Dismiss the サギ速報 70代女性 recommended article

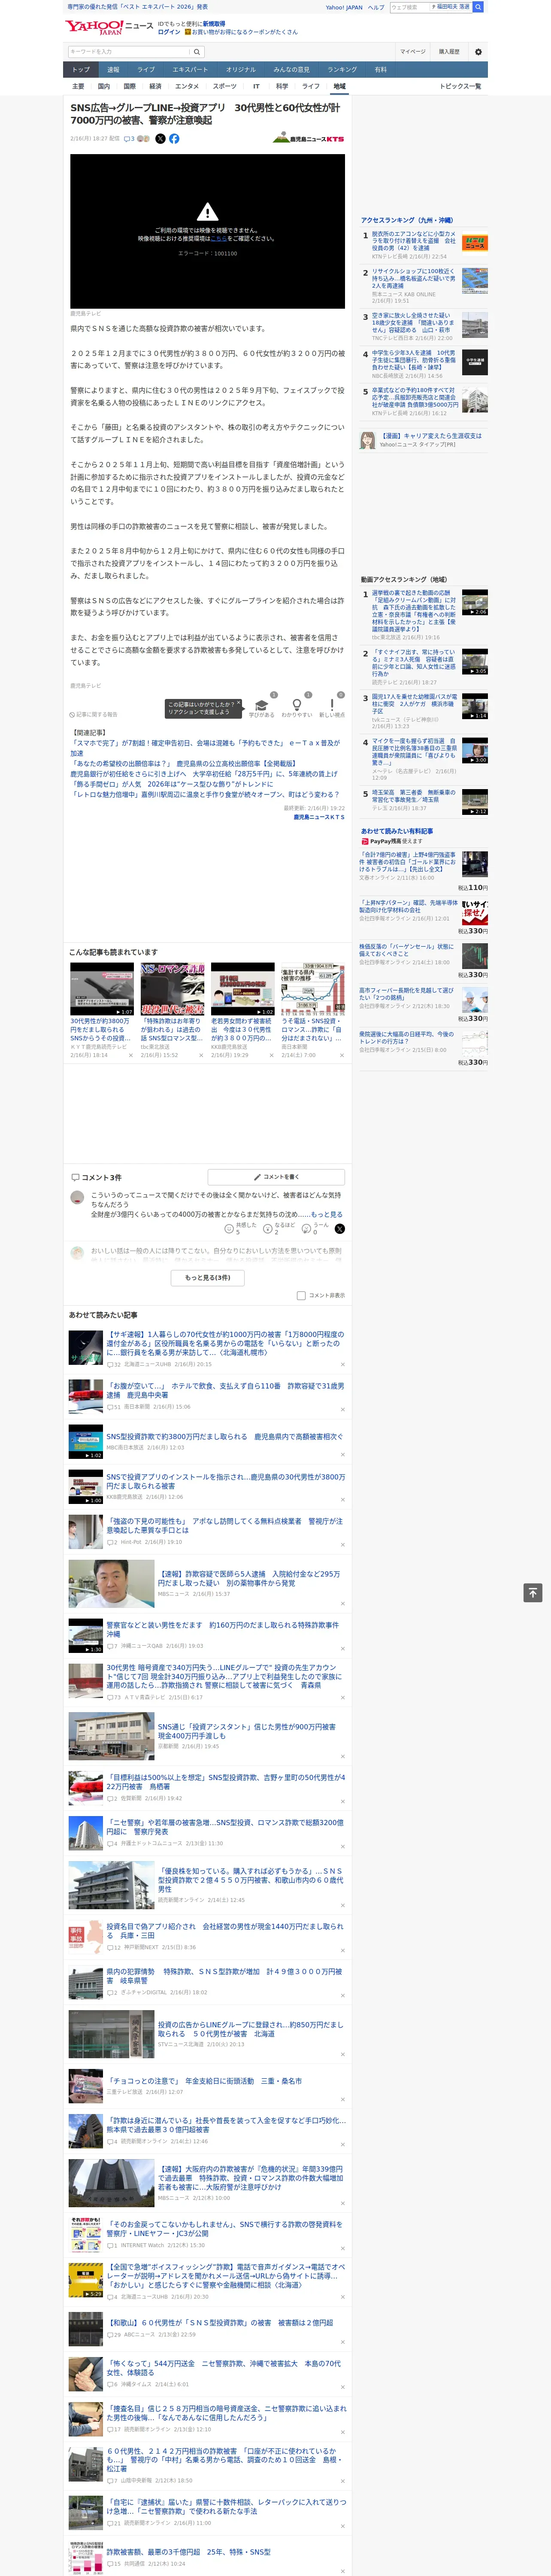coord(342,1364)
